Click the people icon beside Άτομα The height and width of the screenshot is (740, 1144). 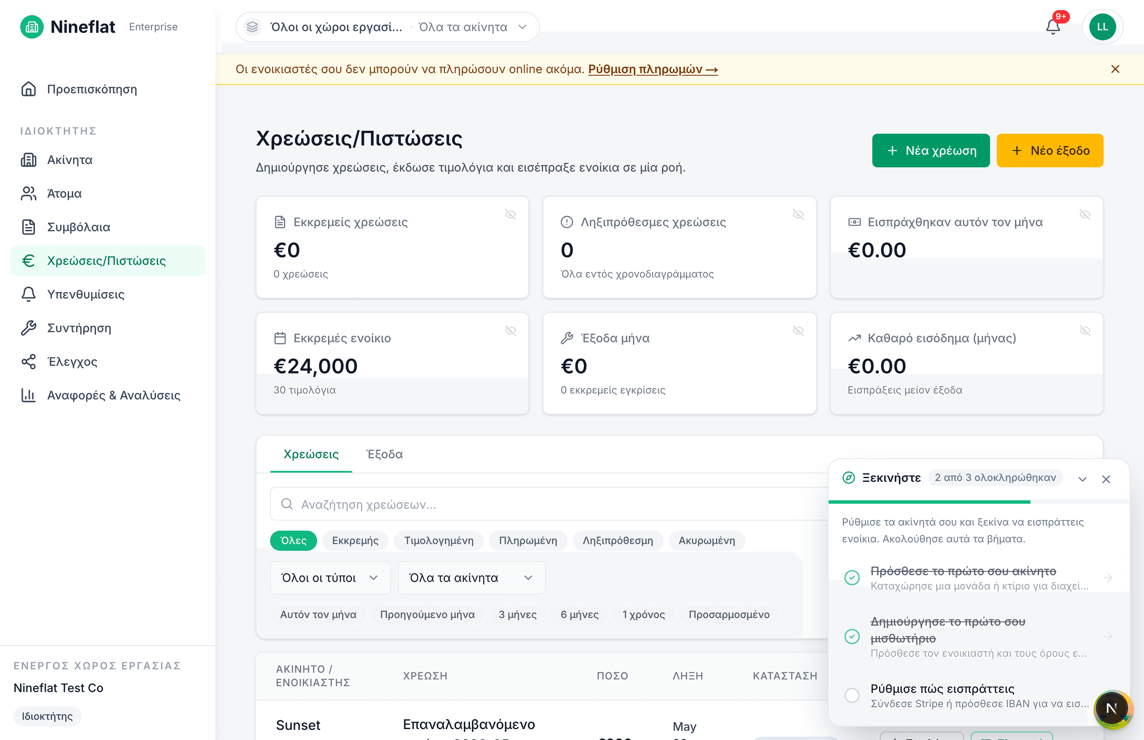[28, 194]
